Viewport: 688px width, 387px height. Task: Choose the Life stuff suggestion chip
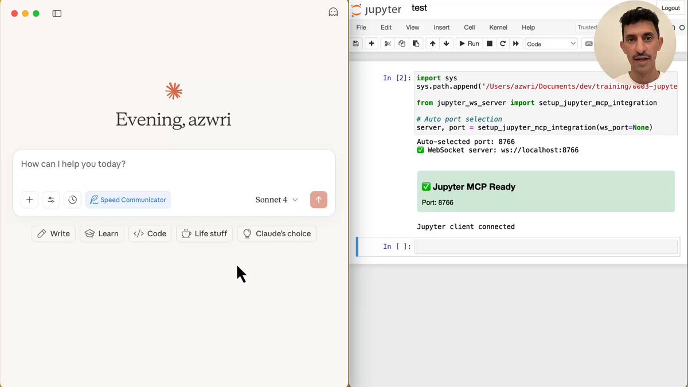coord(205,233)
